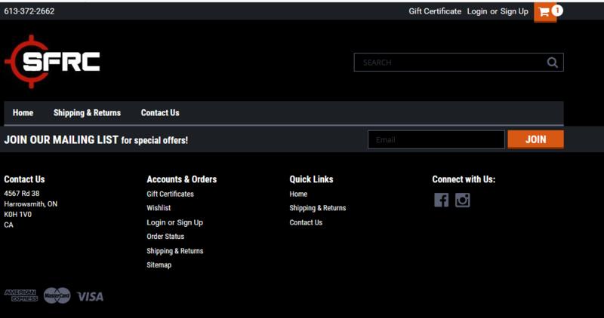
Task: Click the SFRC crosshair logo
Action: click(x=52, y=62)
